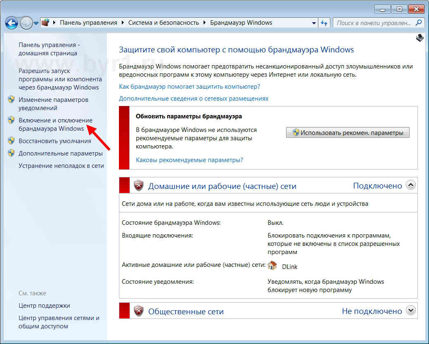Click the Обновить параметры брандмауэра heading
Image resolution: width=429 pixels, height=344 pixels.
click(189, 116)
